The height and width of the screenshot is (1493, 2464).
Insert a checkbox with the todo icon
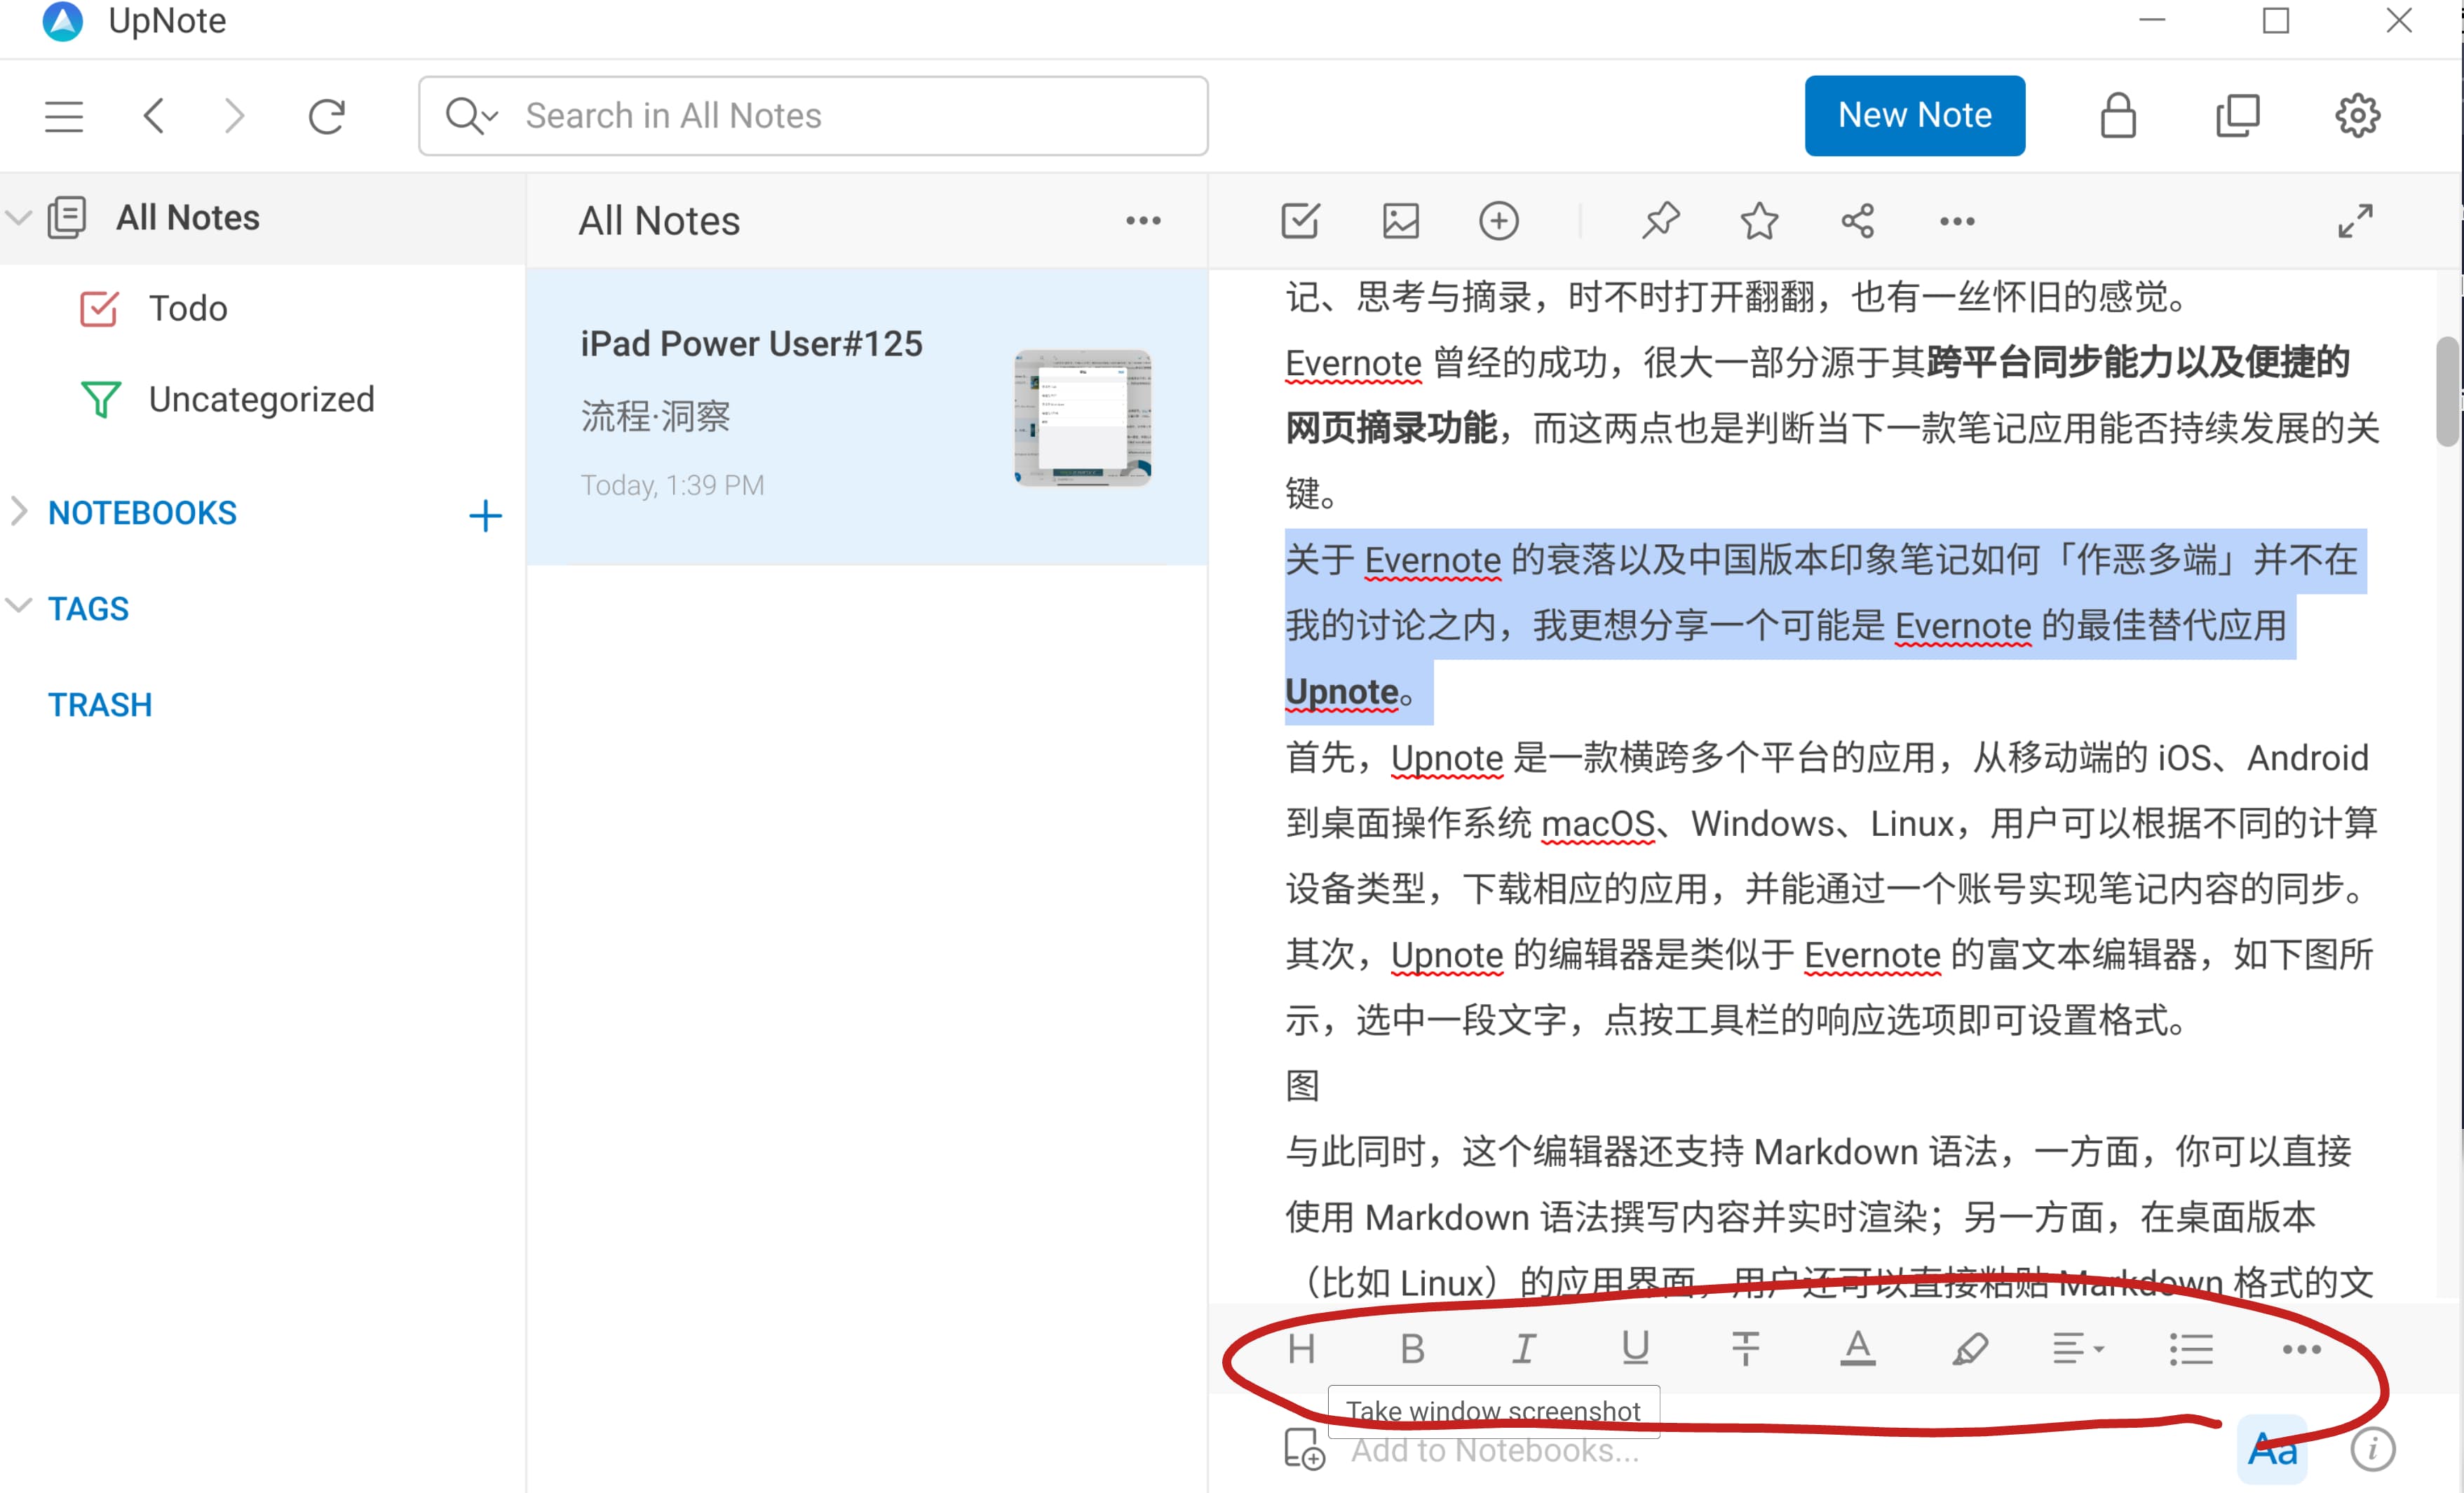coord(1300,221)
